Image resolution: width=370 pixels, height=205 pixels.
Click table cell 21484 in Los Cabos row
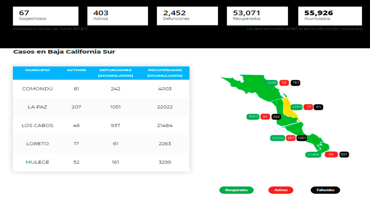pos(165,125)
